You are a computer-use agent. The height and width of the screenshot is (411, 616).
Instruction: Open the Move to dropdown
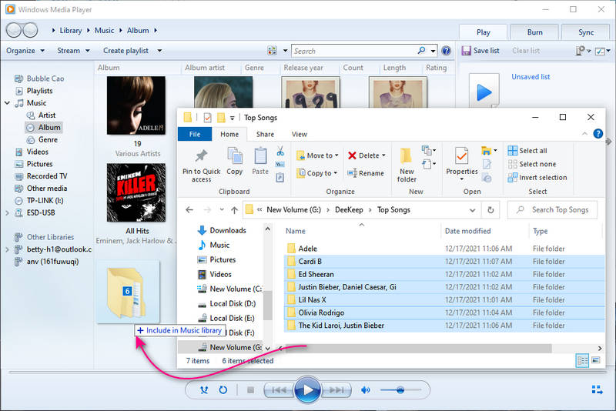tap(317, 155)
